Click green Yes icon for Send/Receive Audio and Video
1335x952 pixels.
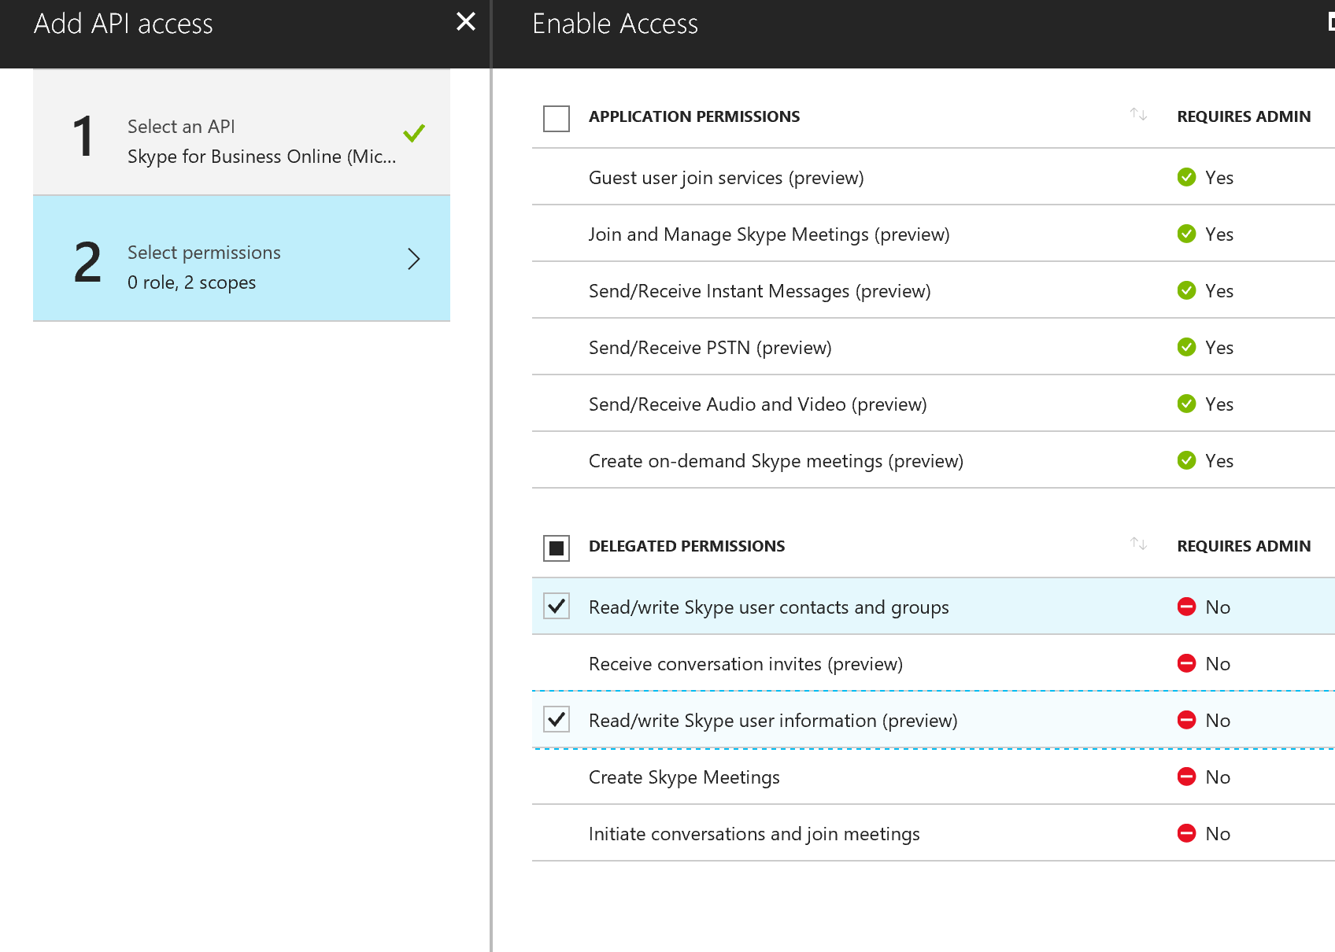coord(1186,404)
